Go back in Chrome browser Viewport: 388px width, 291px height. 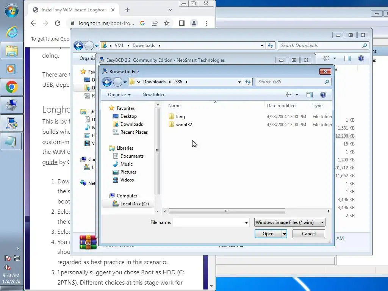tap(33, 23)
